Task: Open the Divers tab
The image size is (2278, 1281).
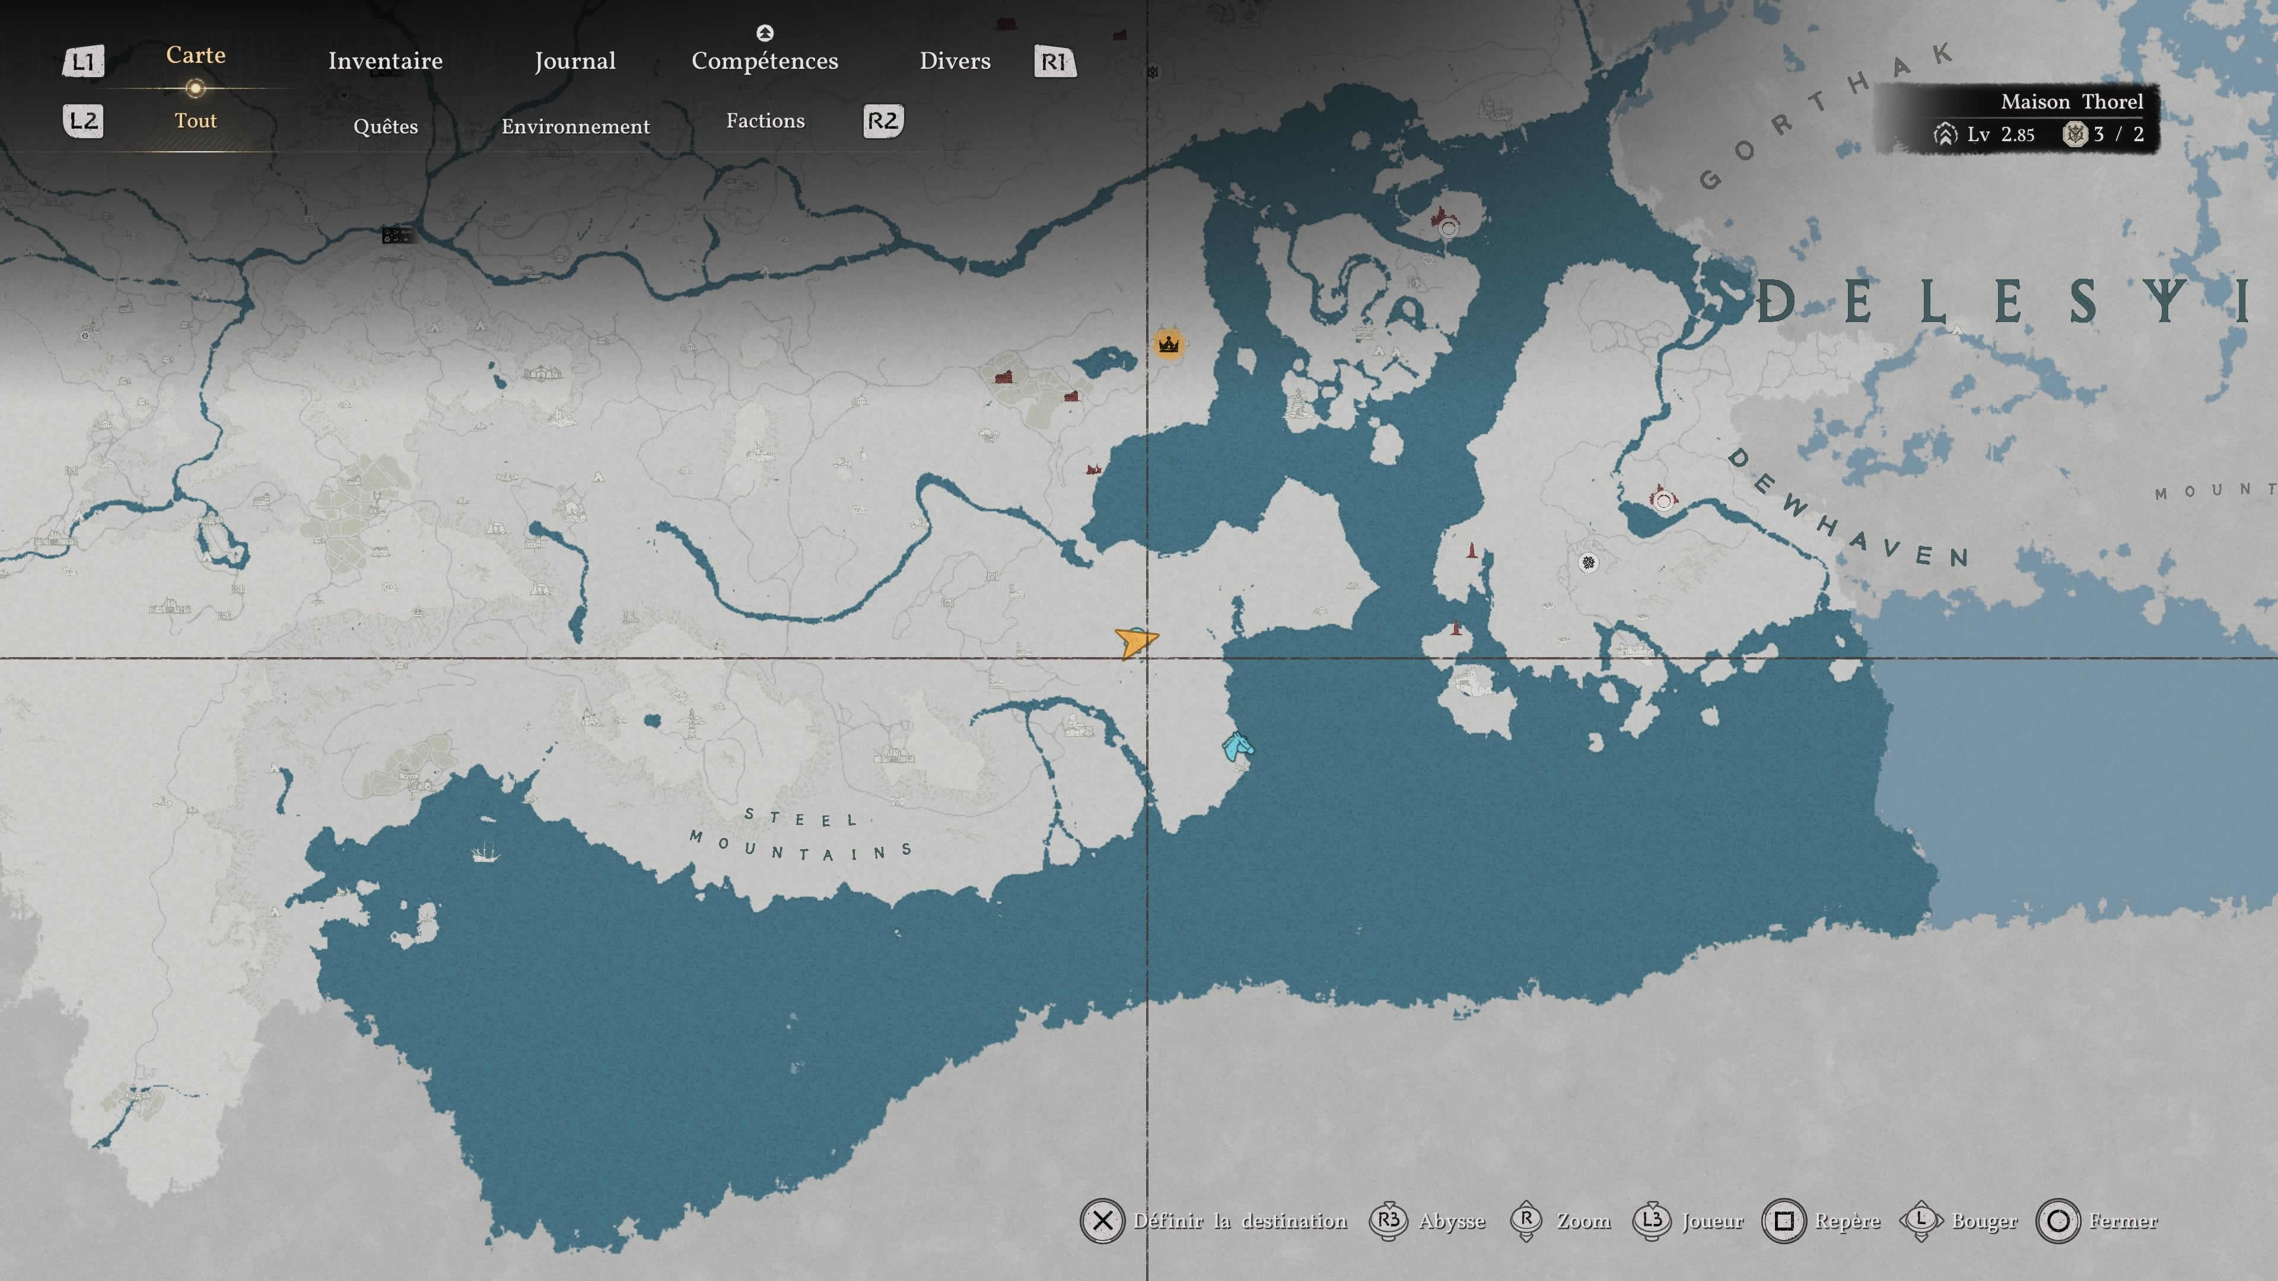Action: [x=955, y=61]
